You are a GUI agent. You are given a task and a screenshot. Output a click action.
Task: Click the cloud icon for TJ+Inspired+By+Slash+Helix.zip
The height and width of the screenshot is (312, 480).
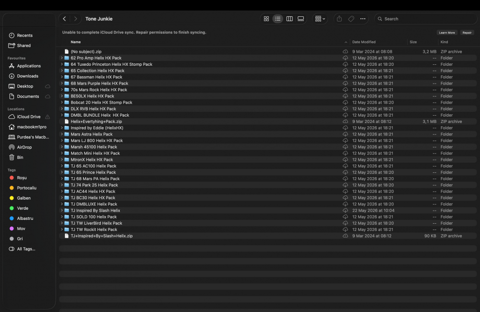pyautogui.click(x=345, y=236)
